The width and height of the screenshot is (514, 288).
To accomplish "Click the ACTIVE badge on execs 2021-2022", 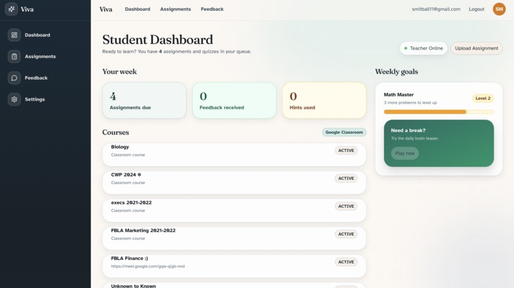I will [346, 206].
